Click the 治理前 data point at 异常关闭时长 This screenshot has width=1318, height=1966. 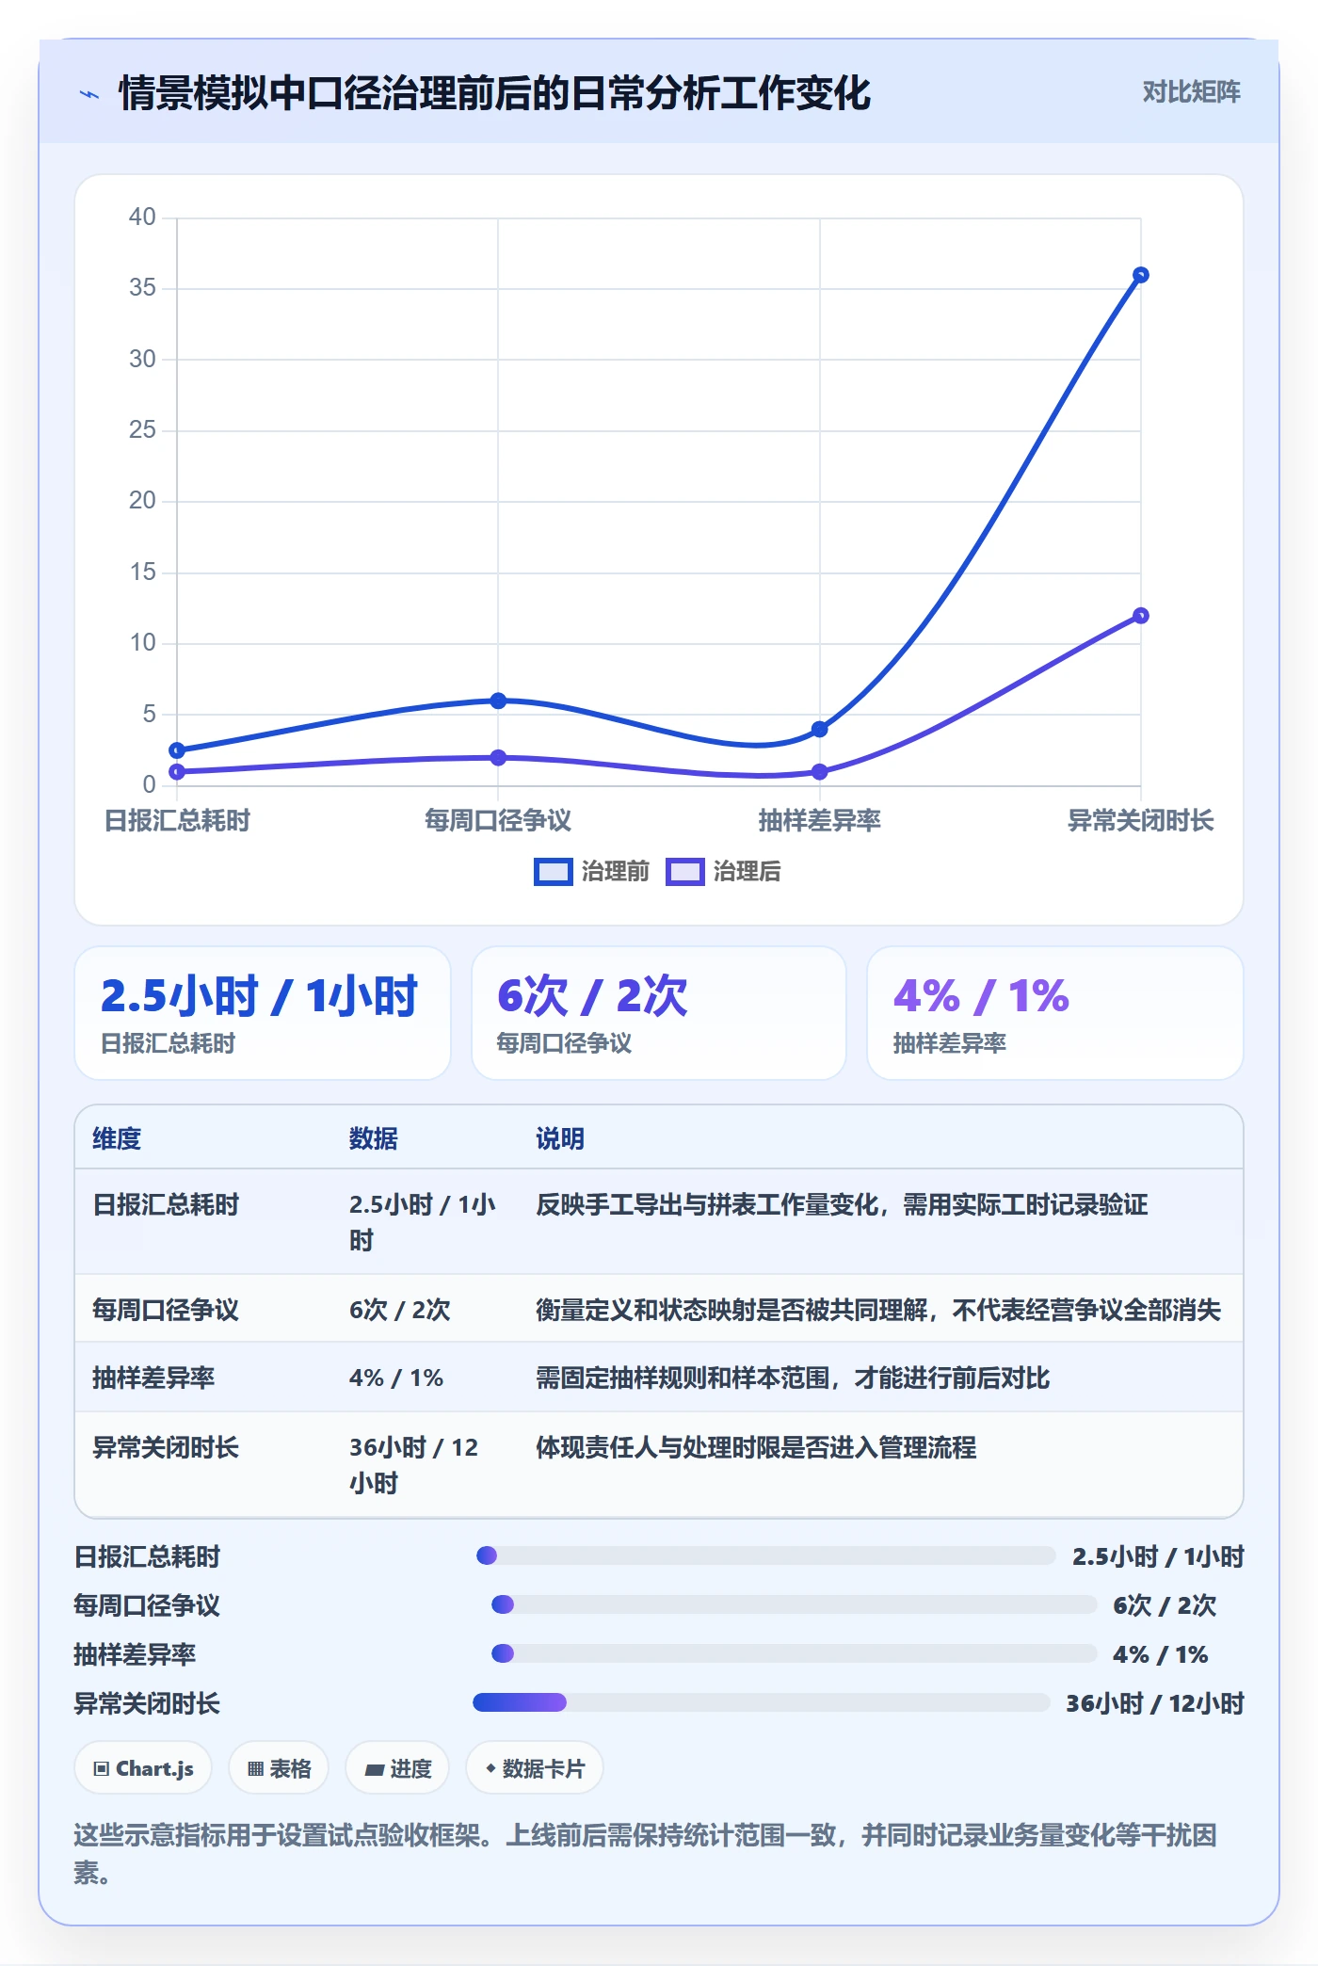click(1140, 275)
